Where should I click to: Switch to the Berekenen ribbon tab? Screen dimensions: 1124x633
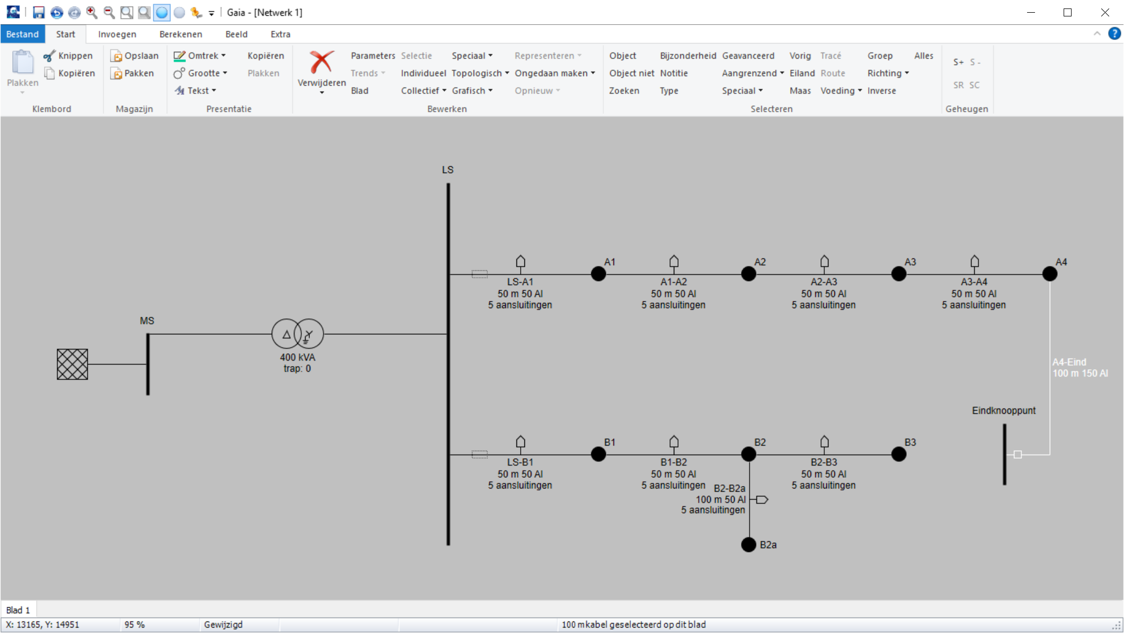click(x=181, y=34)
